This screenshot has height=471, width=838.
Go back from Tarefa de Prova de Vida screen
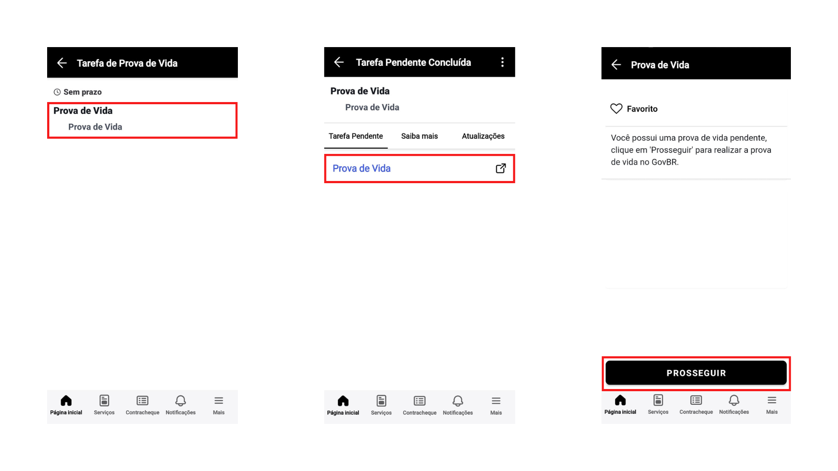(x=62, y=63)
